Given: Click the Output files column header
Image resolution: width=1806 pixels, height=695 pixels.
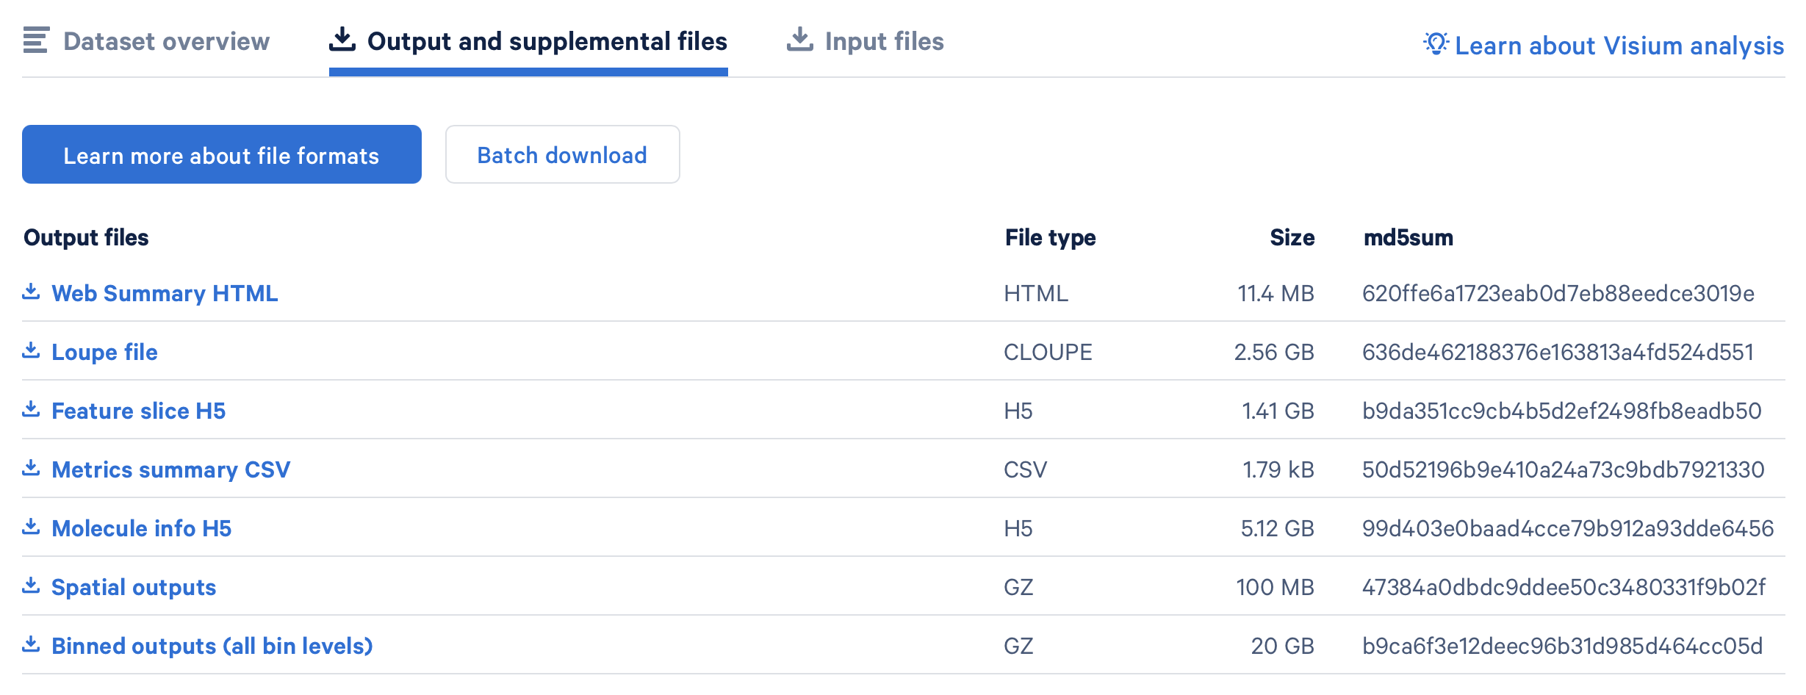Looking at the screenshot, I should 86,237.
